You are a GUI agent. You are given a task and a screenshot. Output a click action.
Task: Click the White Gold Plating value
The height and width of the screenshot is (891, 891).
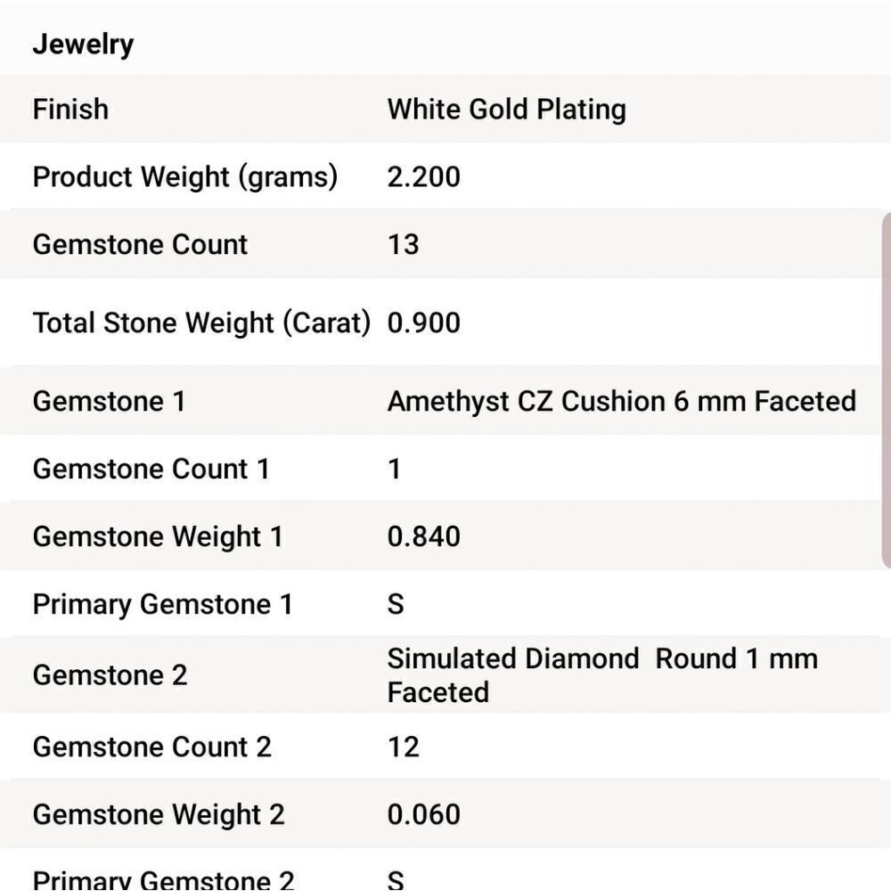click(x=506, y=110)
